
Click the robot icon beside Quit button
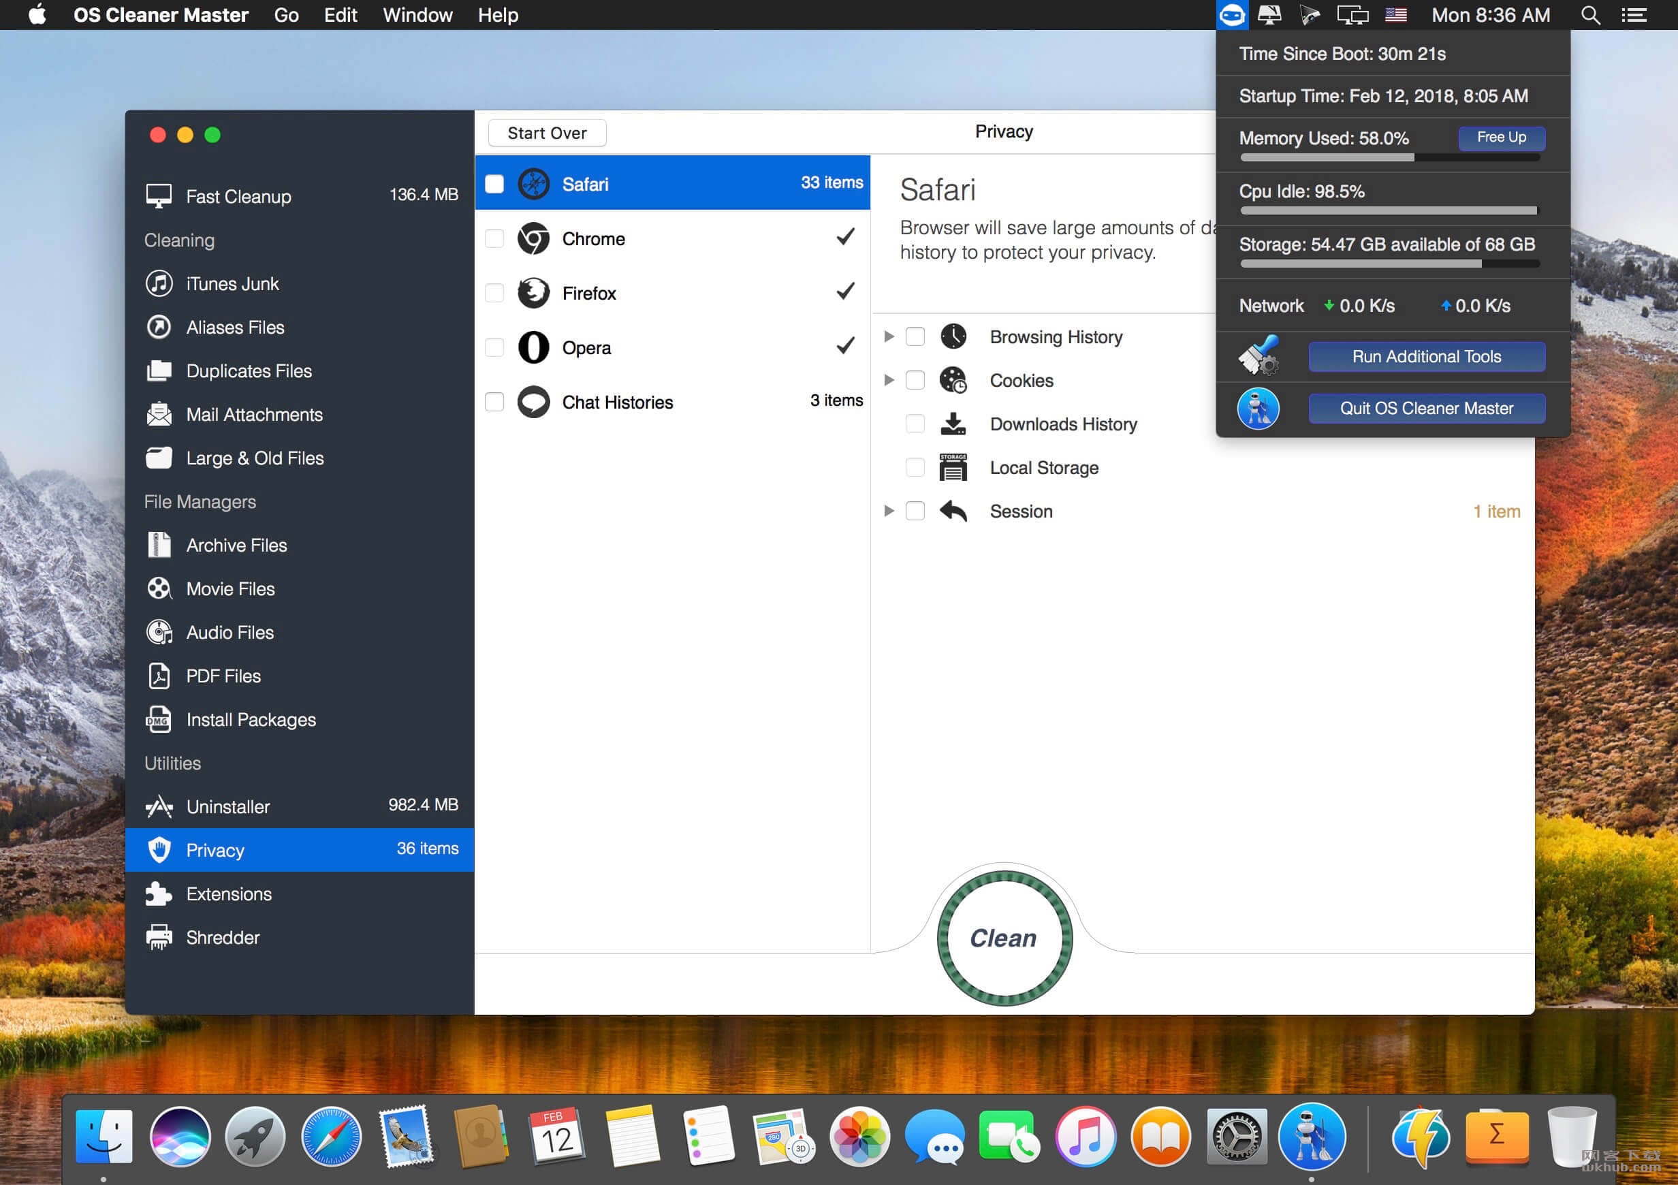point(1258,409)
